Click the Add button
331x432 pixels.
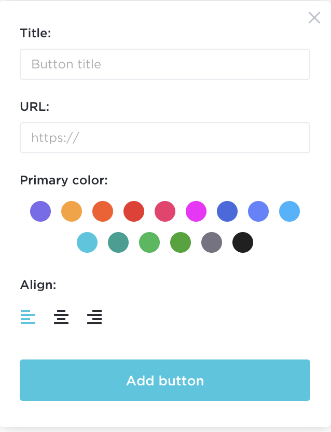pos(165,380)
